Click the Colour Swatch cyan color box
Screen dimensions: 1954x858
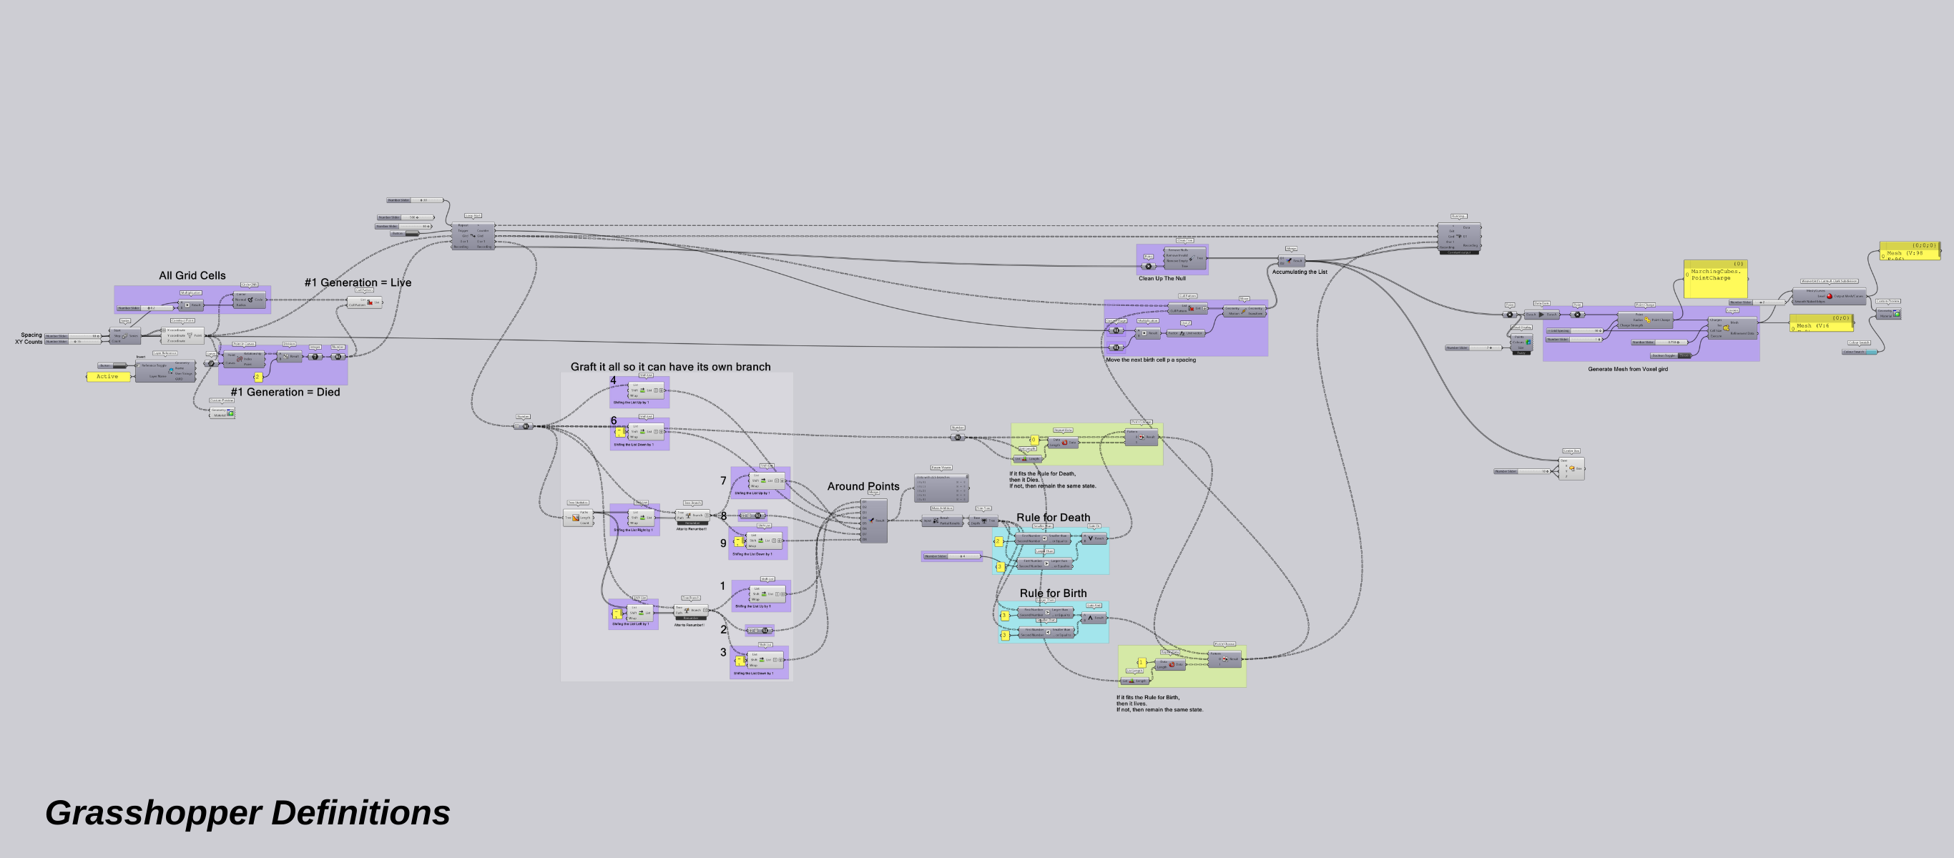pyautogui.click(x=1871, y=352)
